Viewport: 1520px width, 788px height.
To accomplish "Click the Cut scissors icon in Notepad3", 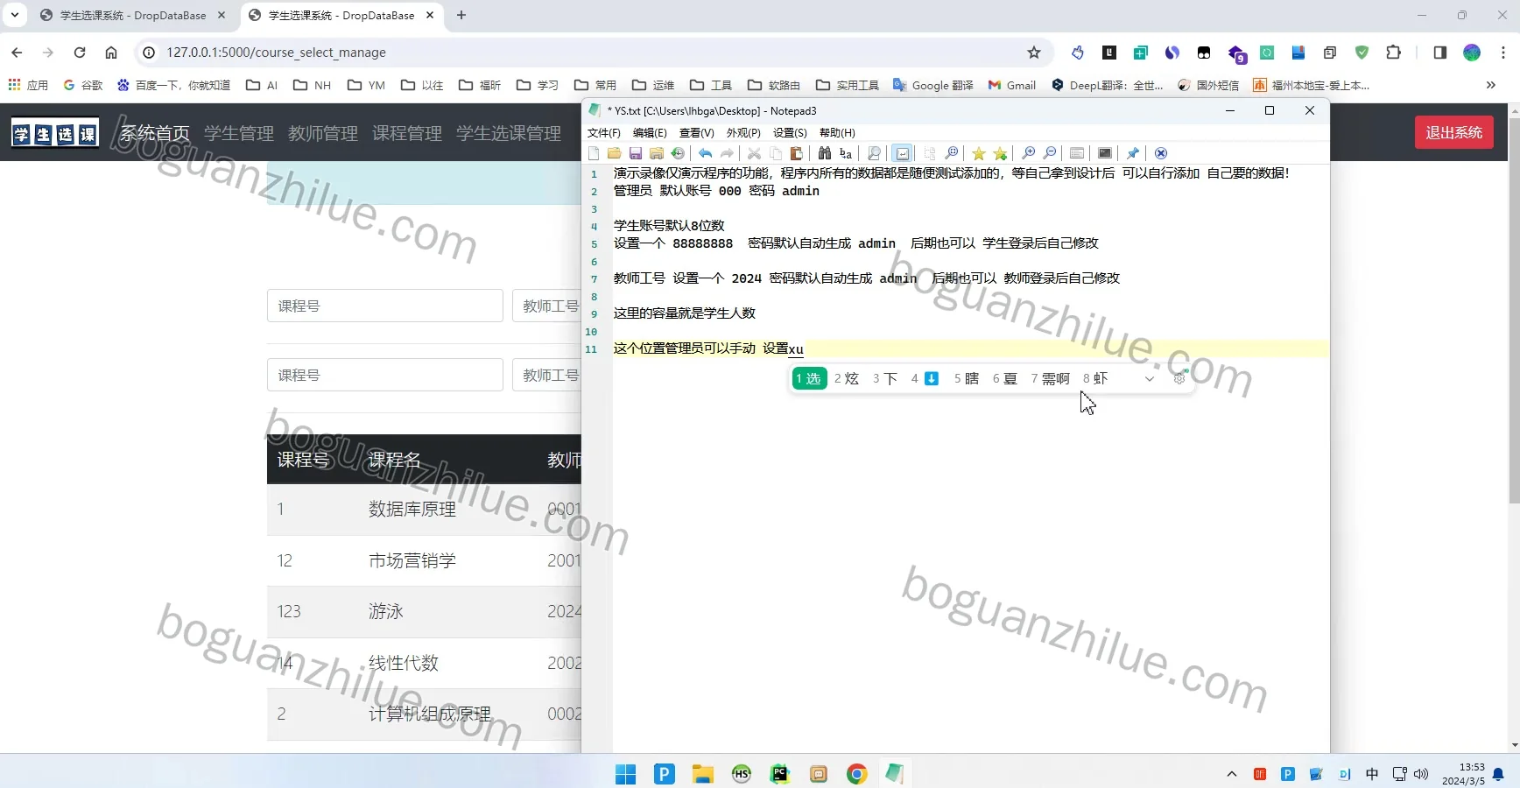I will click(x=754, y=153).
